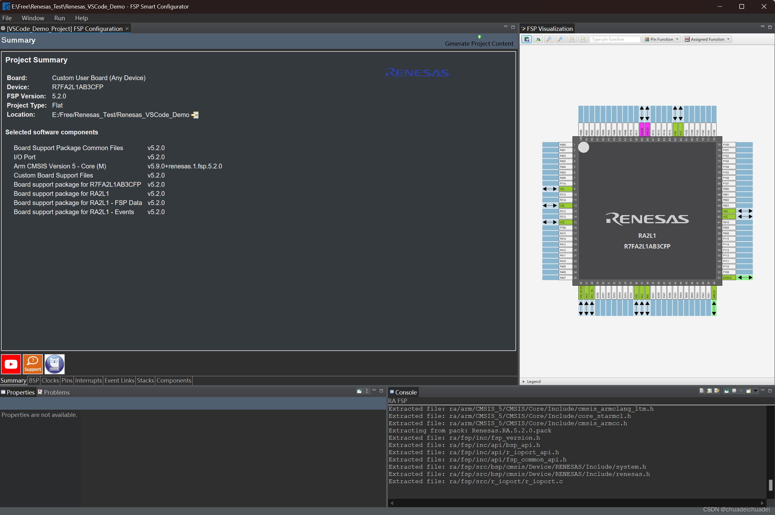Pin the Console view
Screen dimensions: 775x515
726,391
